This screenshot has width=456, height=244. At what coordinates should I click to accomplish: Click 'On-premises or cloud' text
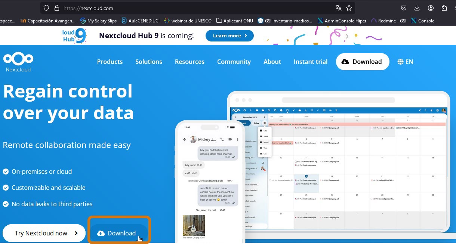point(41,172)
